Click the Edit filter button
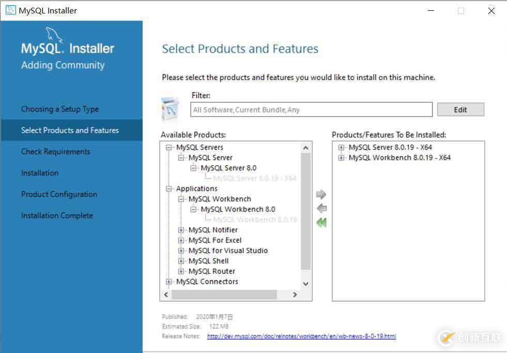Image resolution: width=507 pixels, height=353 pixels. 460,110
